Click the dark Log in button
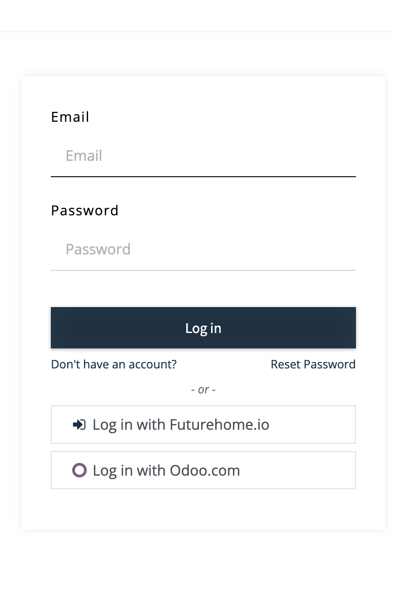Screen dimensions: 395x616 click(203, 328)
